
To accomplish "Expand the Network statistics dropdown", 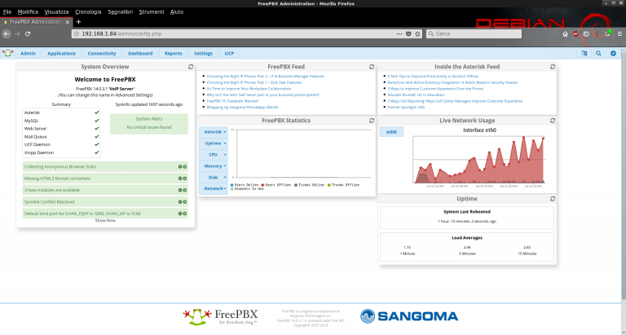I will 214,188.
